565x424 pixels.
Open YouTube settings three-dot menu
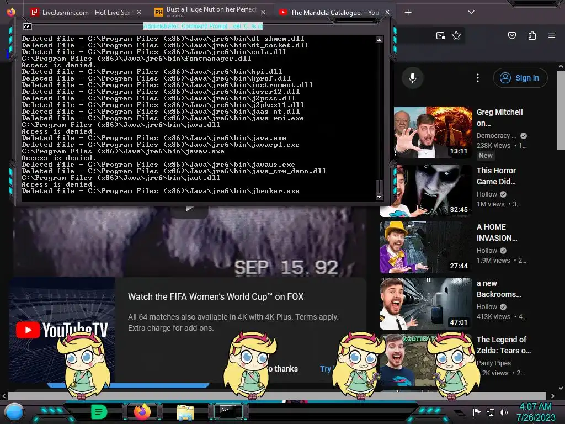click(478, 78)
